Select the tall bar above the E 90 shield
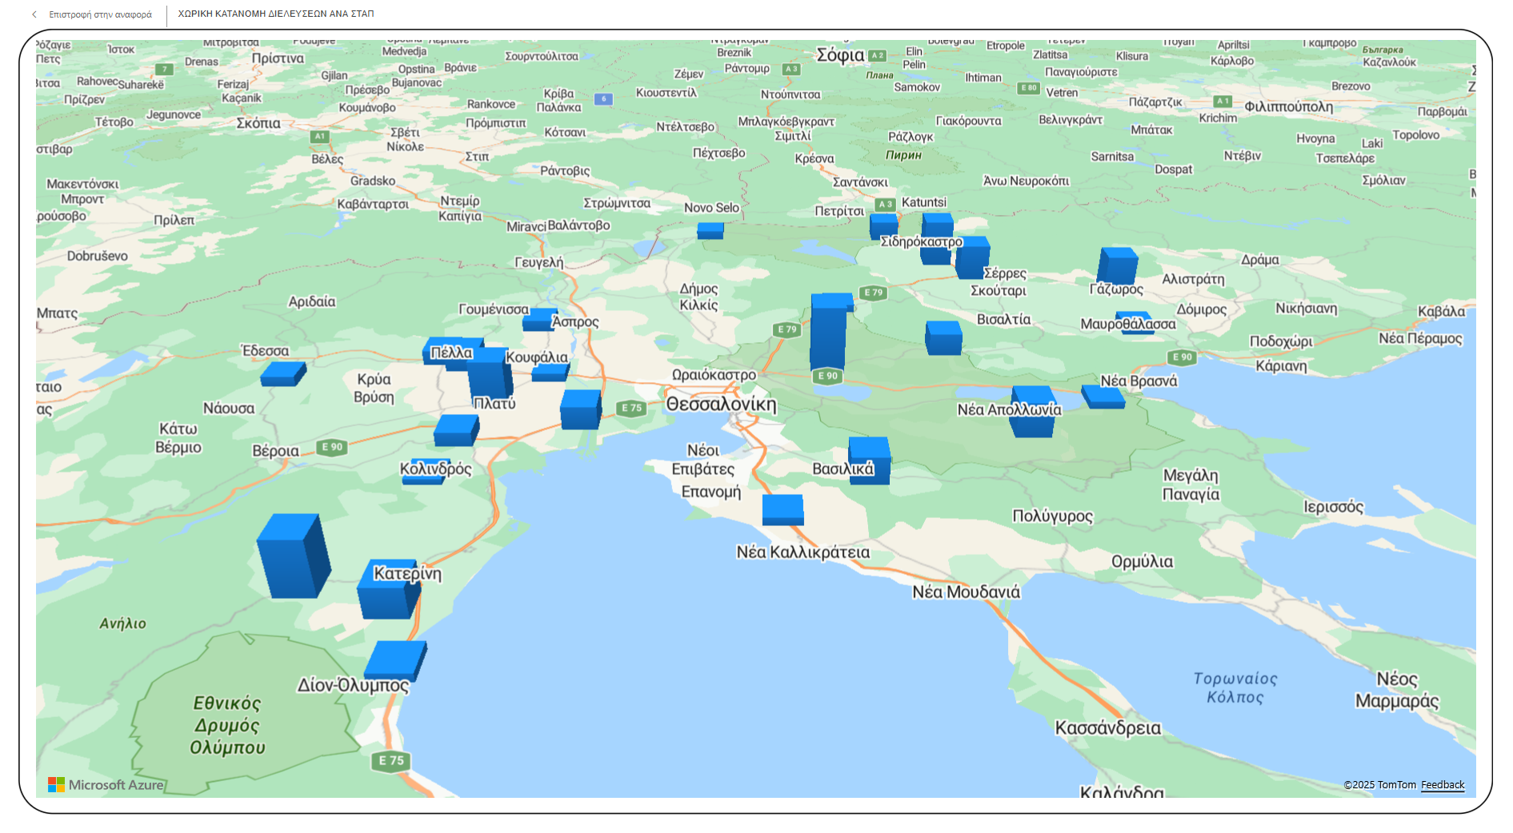 [x=828, y=332]
